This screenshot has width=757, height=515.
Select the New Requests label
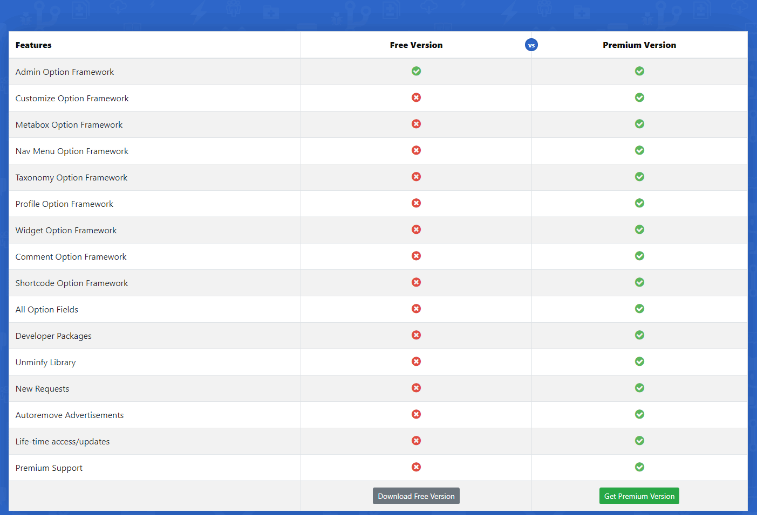[x=43, y=389]
